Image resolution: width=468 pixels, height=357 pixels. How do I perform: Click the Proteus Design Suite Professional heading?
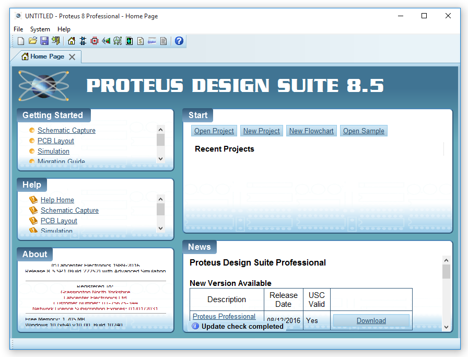(x=258, y=262)
